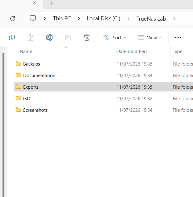Add a new tab with plus button
The image size is (193, 197).
[52, 3]
